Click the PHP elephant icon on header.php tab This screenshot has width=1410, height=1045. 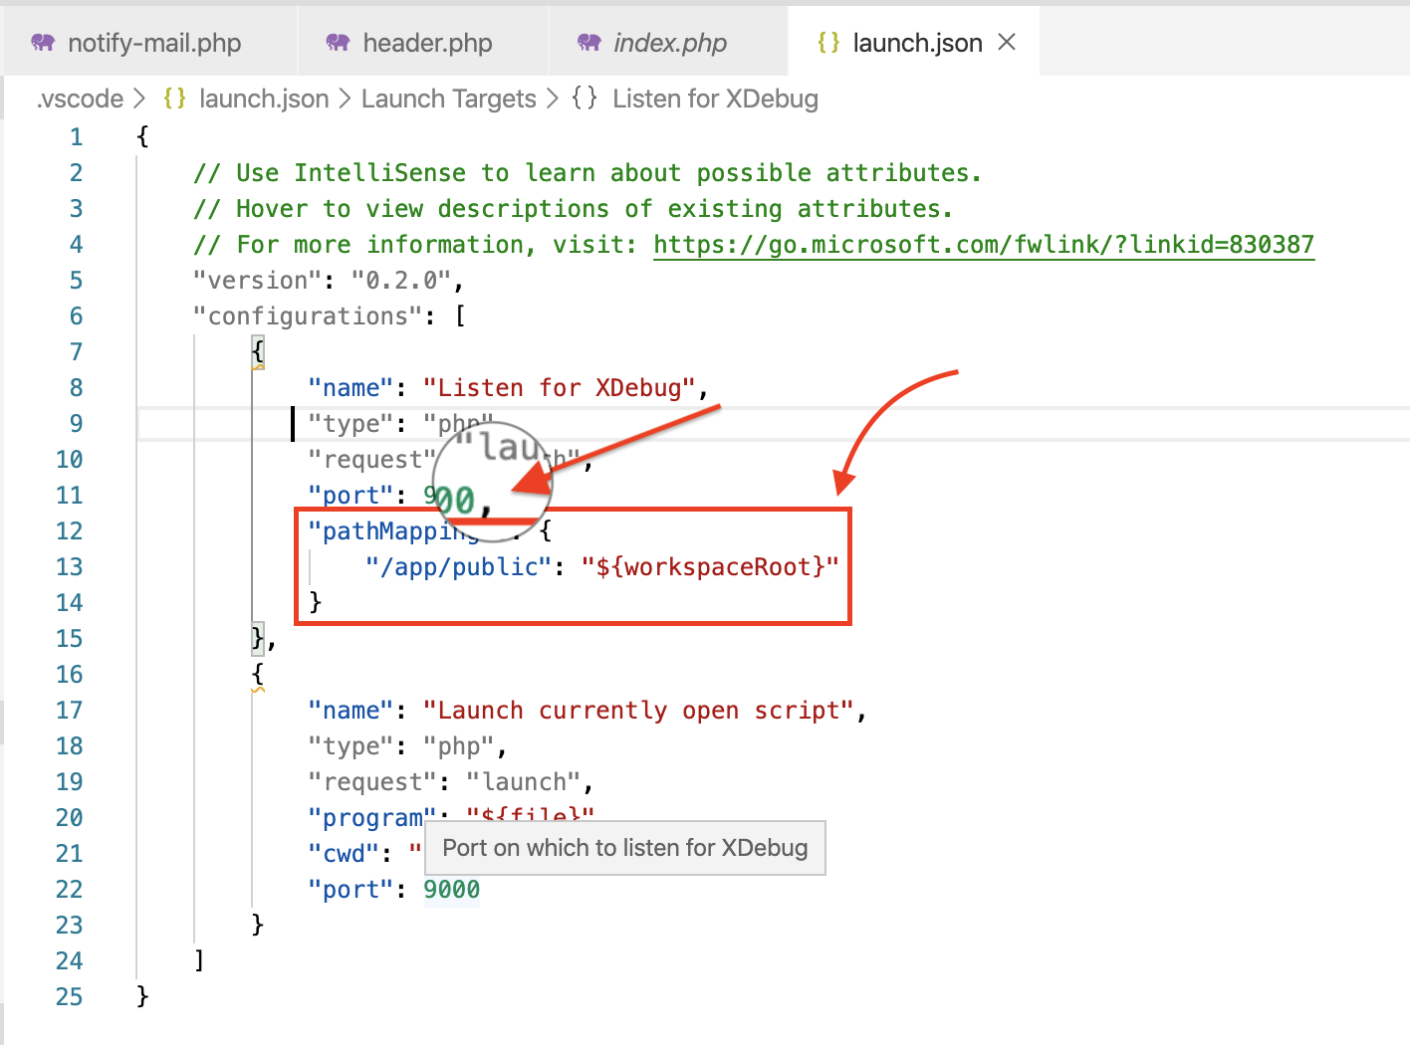339,43
